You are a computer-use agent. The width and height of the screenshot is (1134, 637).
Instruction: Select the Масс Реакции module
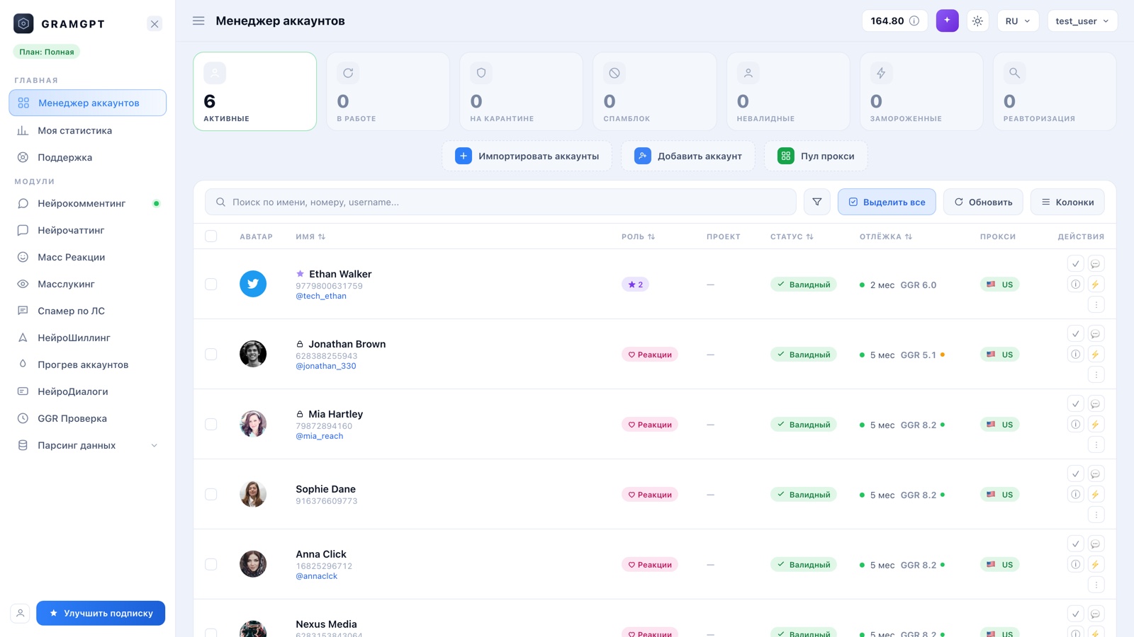coord(88,257)
